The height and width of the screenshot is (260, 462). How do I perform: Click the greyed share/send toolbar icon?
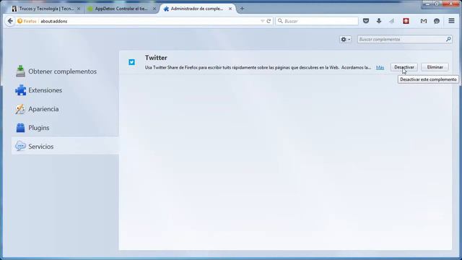click(391, 21)
